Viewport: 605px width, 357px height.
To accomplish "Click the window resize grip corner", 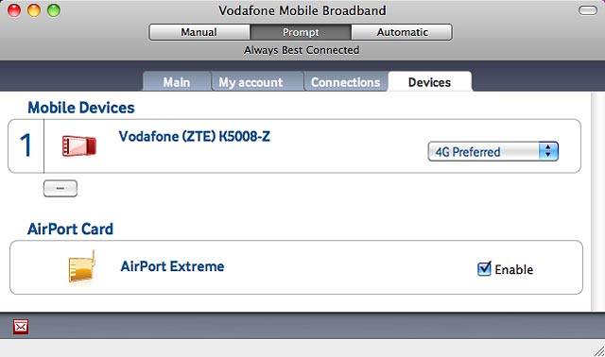I will [x=598, y=350].
